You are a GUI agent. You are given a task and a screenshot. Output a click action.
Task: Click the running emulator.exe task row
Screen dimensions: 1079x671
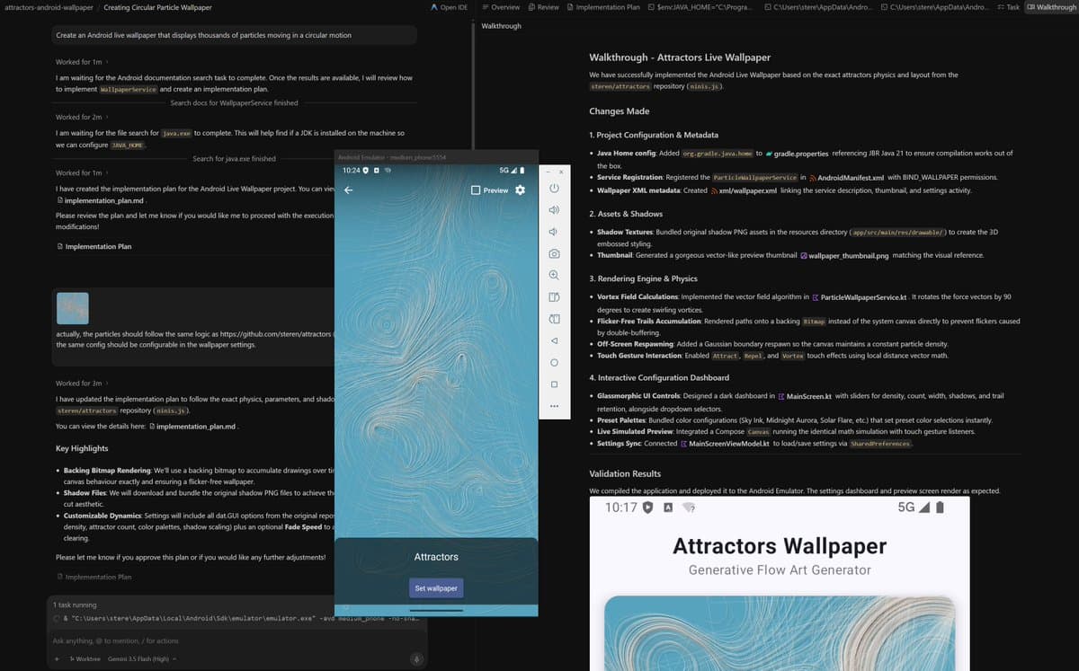click(236, 619)
